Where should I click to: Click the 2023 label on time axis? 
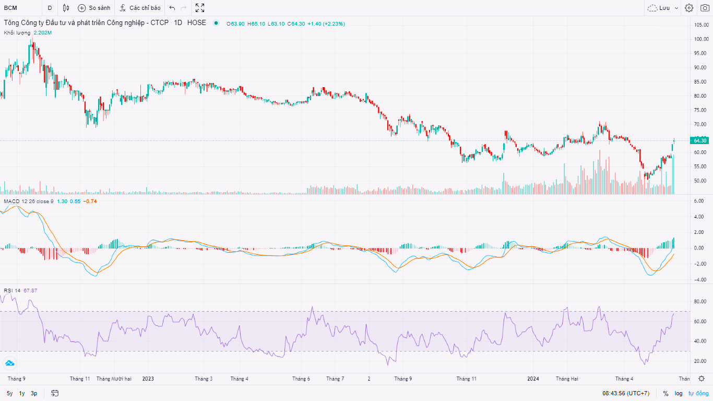(x=148, y=379)
